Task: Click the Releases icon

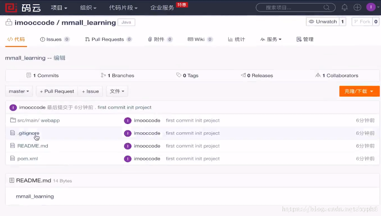Action: pos(243,75)
